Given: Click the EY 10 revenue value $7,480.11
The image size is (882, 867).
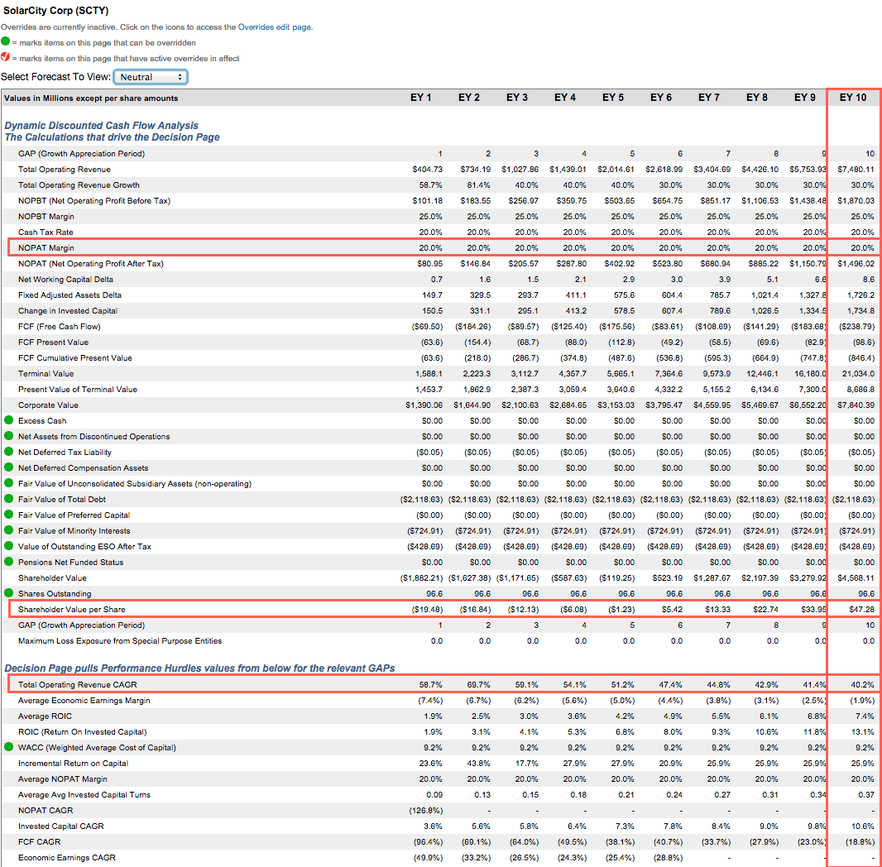Looking at the screenshot, I should coord(856,170).
